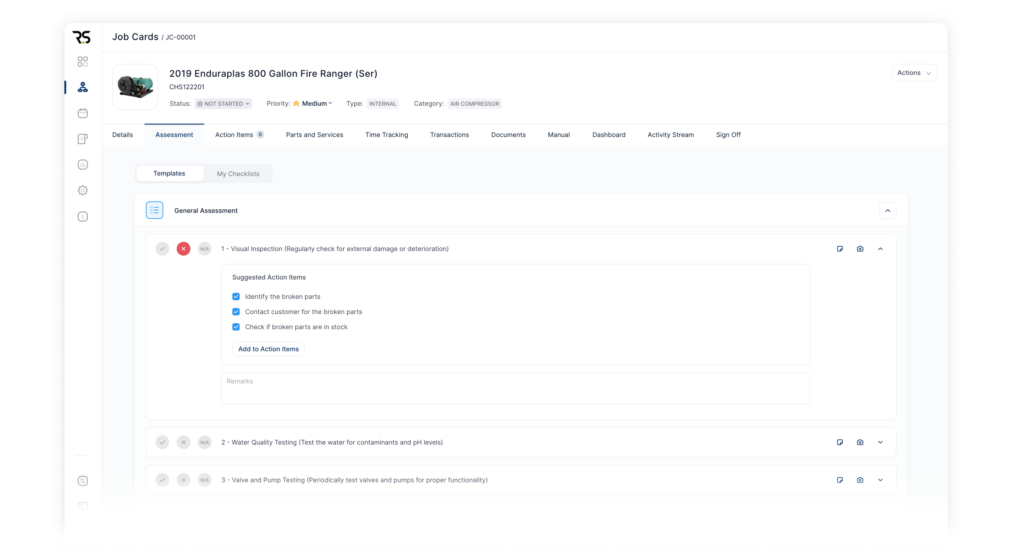The height and width of the screenshot is (554, 1012).
Task: Click the serial number CHS122201
Action: [x=187, y=87]
